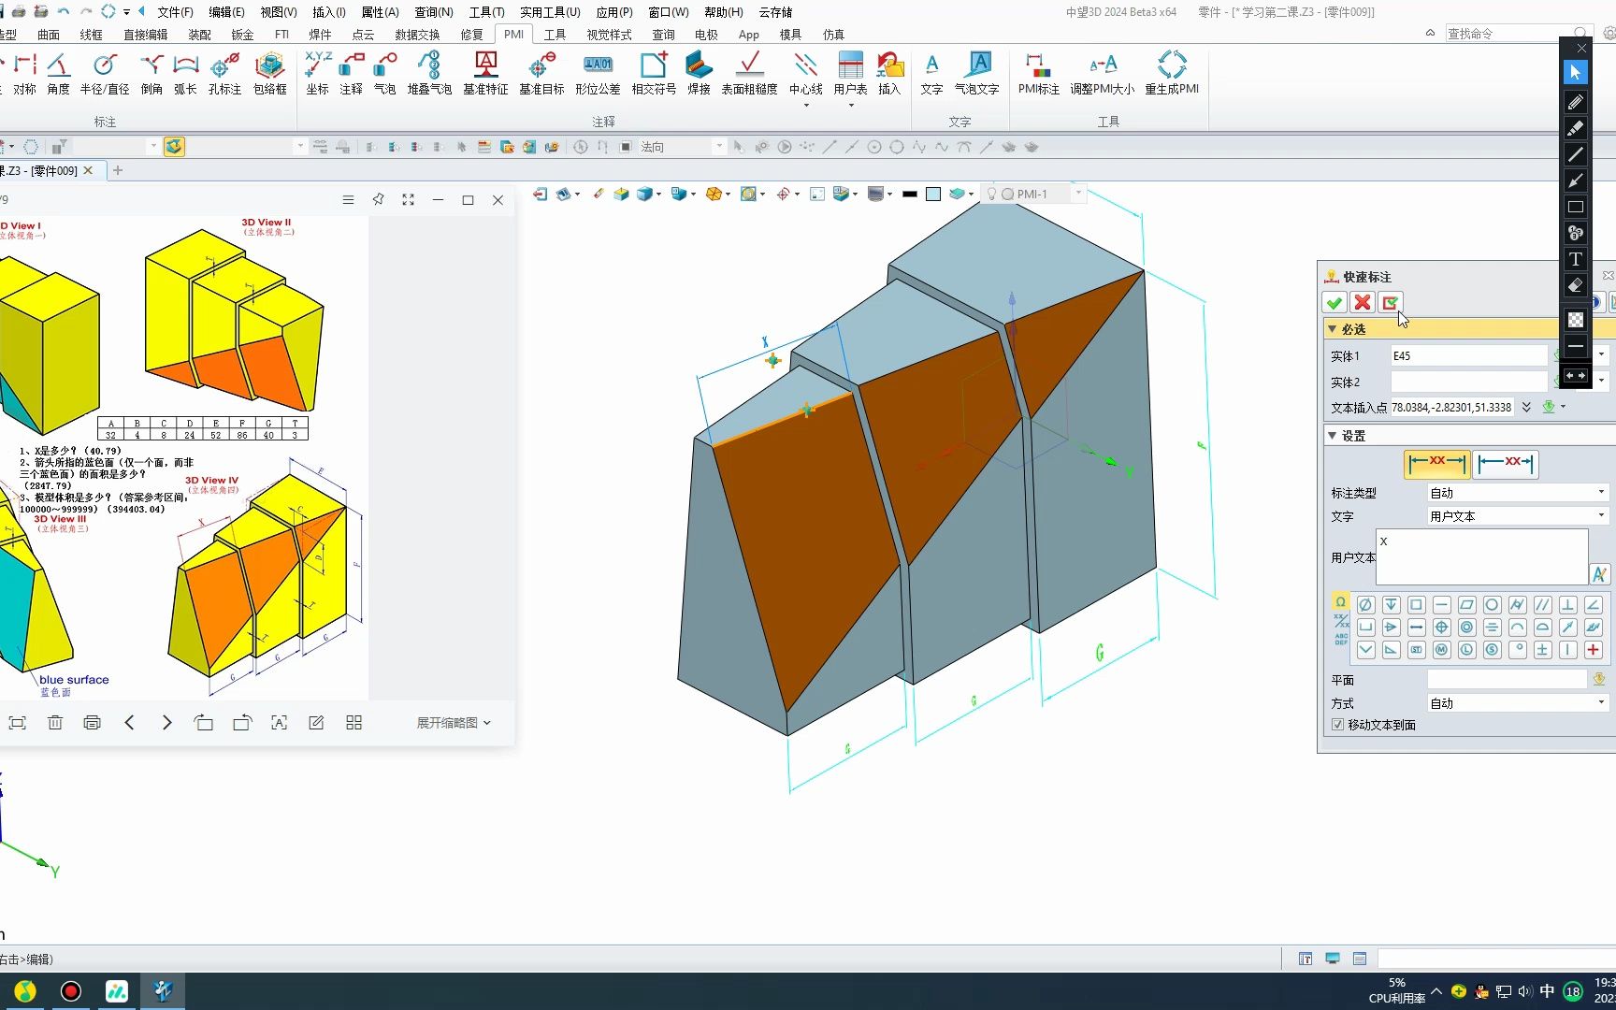Select the 角度 angle dimension tool
Image resolution: width=1616 pixels, height=1010 pixels.
click(x=58, y=73)
